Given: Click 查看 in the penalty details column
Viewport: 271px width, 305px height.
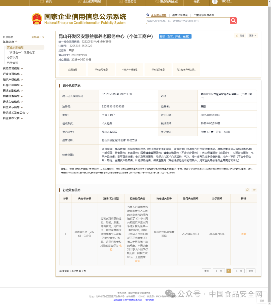Looking at the screenshot, I should coord(244,234).
